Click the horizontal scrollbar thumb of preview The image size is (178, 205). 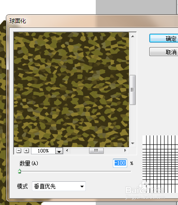point(96,151)
